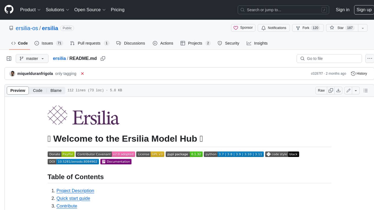The height and width of the screenshot is (210, 374).
Task: Expand the star lists dropdown arrow
Action: (363, 28)
